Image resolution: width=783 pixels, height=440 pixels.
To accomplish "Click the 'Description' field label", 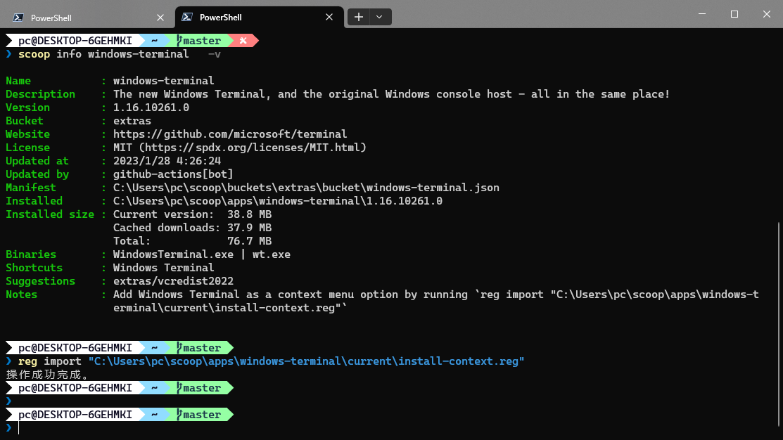I will (x=40, y=93).
